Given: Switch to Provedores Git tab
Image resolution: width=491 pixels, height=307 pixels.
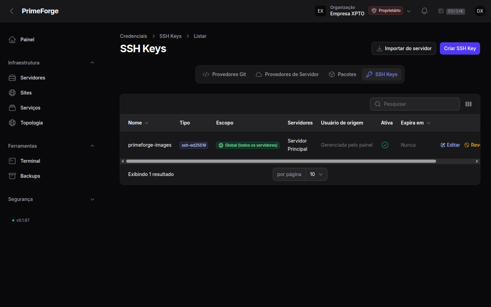Looking at the screenshot, I should [x=224, y=74].
